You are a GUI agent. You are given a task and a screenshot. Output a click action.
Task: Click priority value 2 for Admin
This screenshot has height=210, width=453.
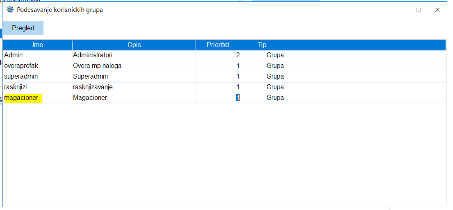click(x=237, y=55)
